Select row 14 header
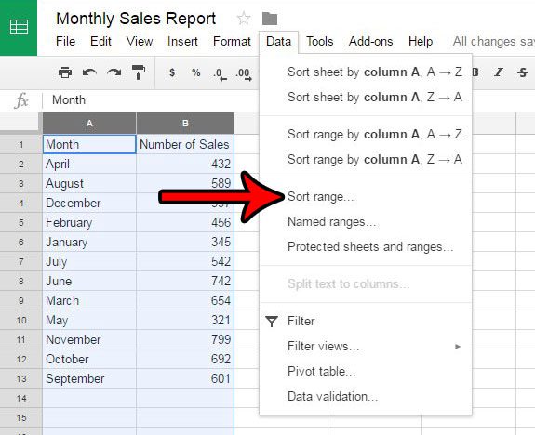The width and height of the screenshot is (535, 435). [21, 398]
